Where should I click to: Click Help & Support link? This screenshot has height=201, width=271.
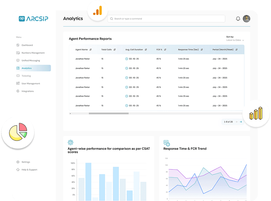pos(29,170)
